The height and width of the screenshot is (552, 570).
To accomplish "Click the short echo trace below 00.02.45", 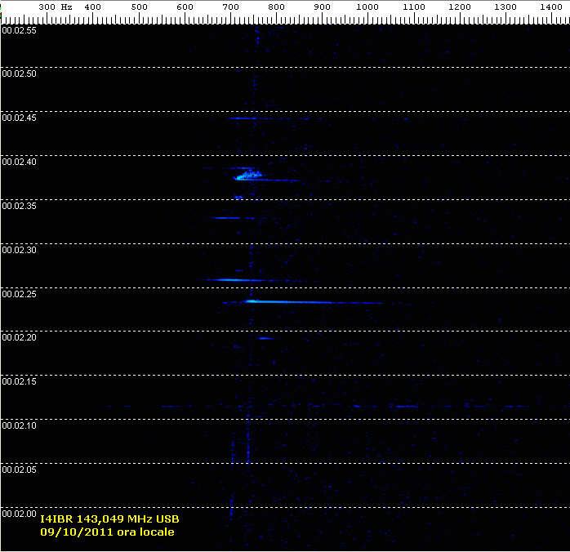I will pyautogui.click(x=243, y=118).
